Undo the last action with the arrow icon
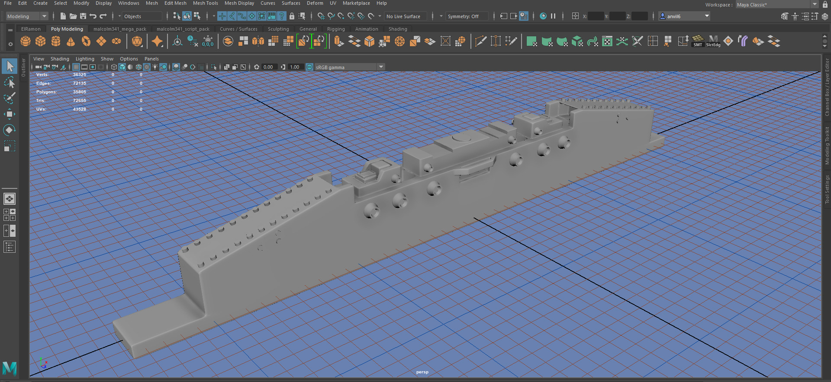The width and height of the screenshot is (831, 382). (x=93, y=16)
